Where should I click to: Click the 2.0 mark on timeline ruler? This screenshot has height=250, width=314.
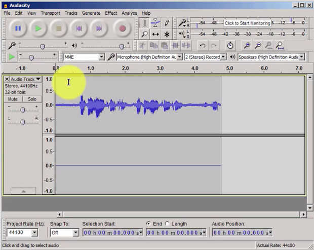coord(125,68)
